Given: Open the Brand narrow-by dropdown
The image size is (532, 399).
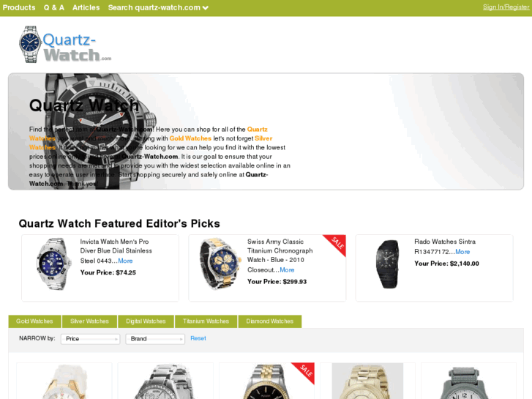Looking at the screenshot, I should 155,339.
